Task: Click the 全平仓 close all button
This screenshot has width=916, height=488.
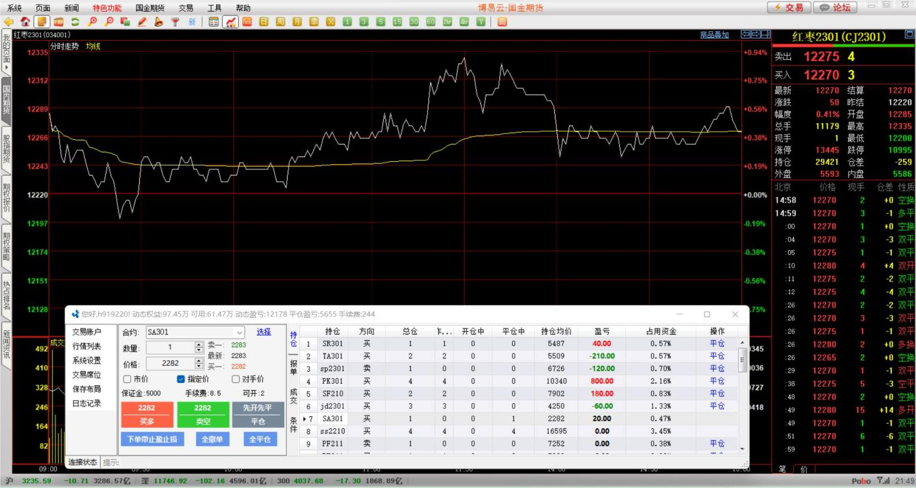Action: coord(260,439)
